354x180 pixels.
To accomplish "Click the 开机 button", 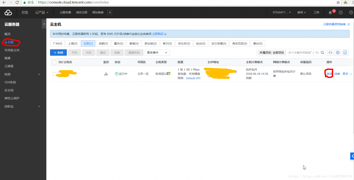I will coord(74,52).
